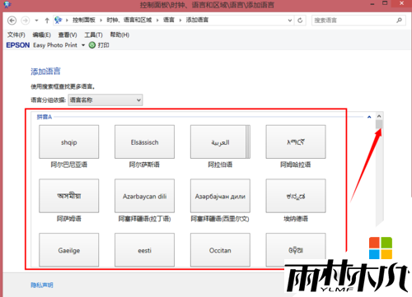
Task: Open the 文件(F) menu
Action: click(16, 35)
